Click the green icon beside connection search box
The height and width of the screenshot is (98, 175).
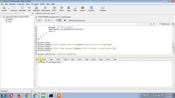[x=33, y=14]
